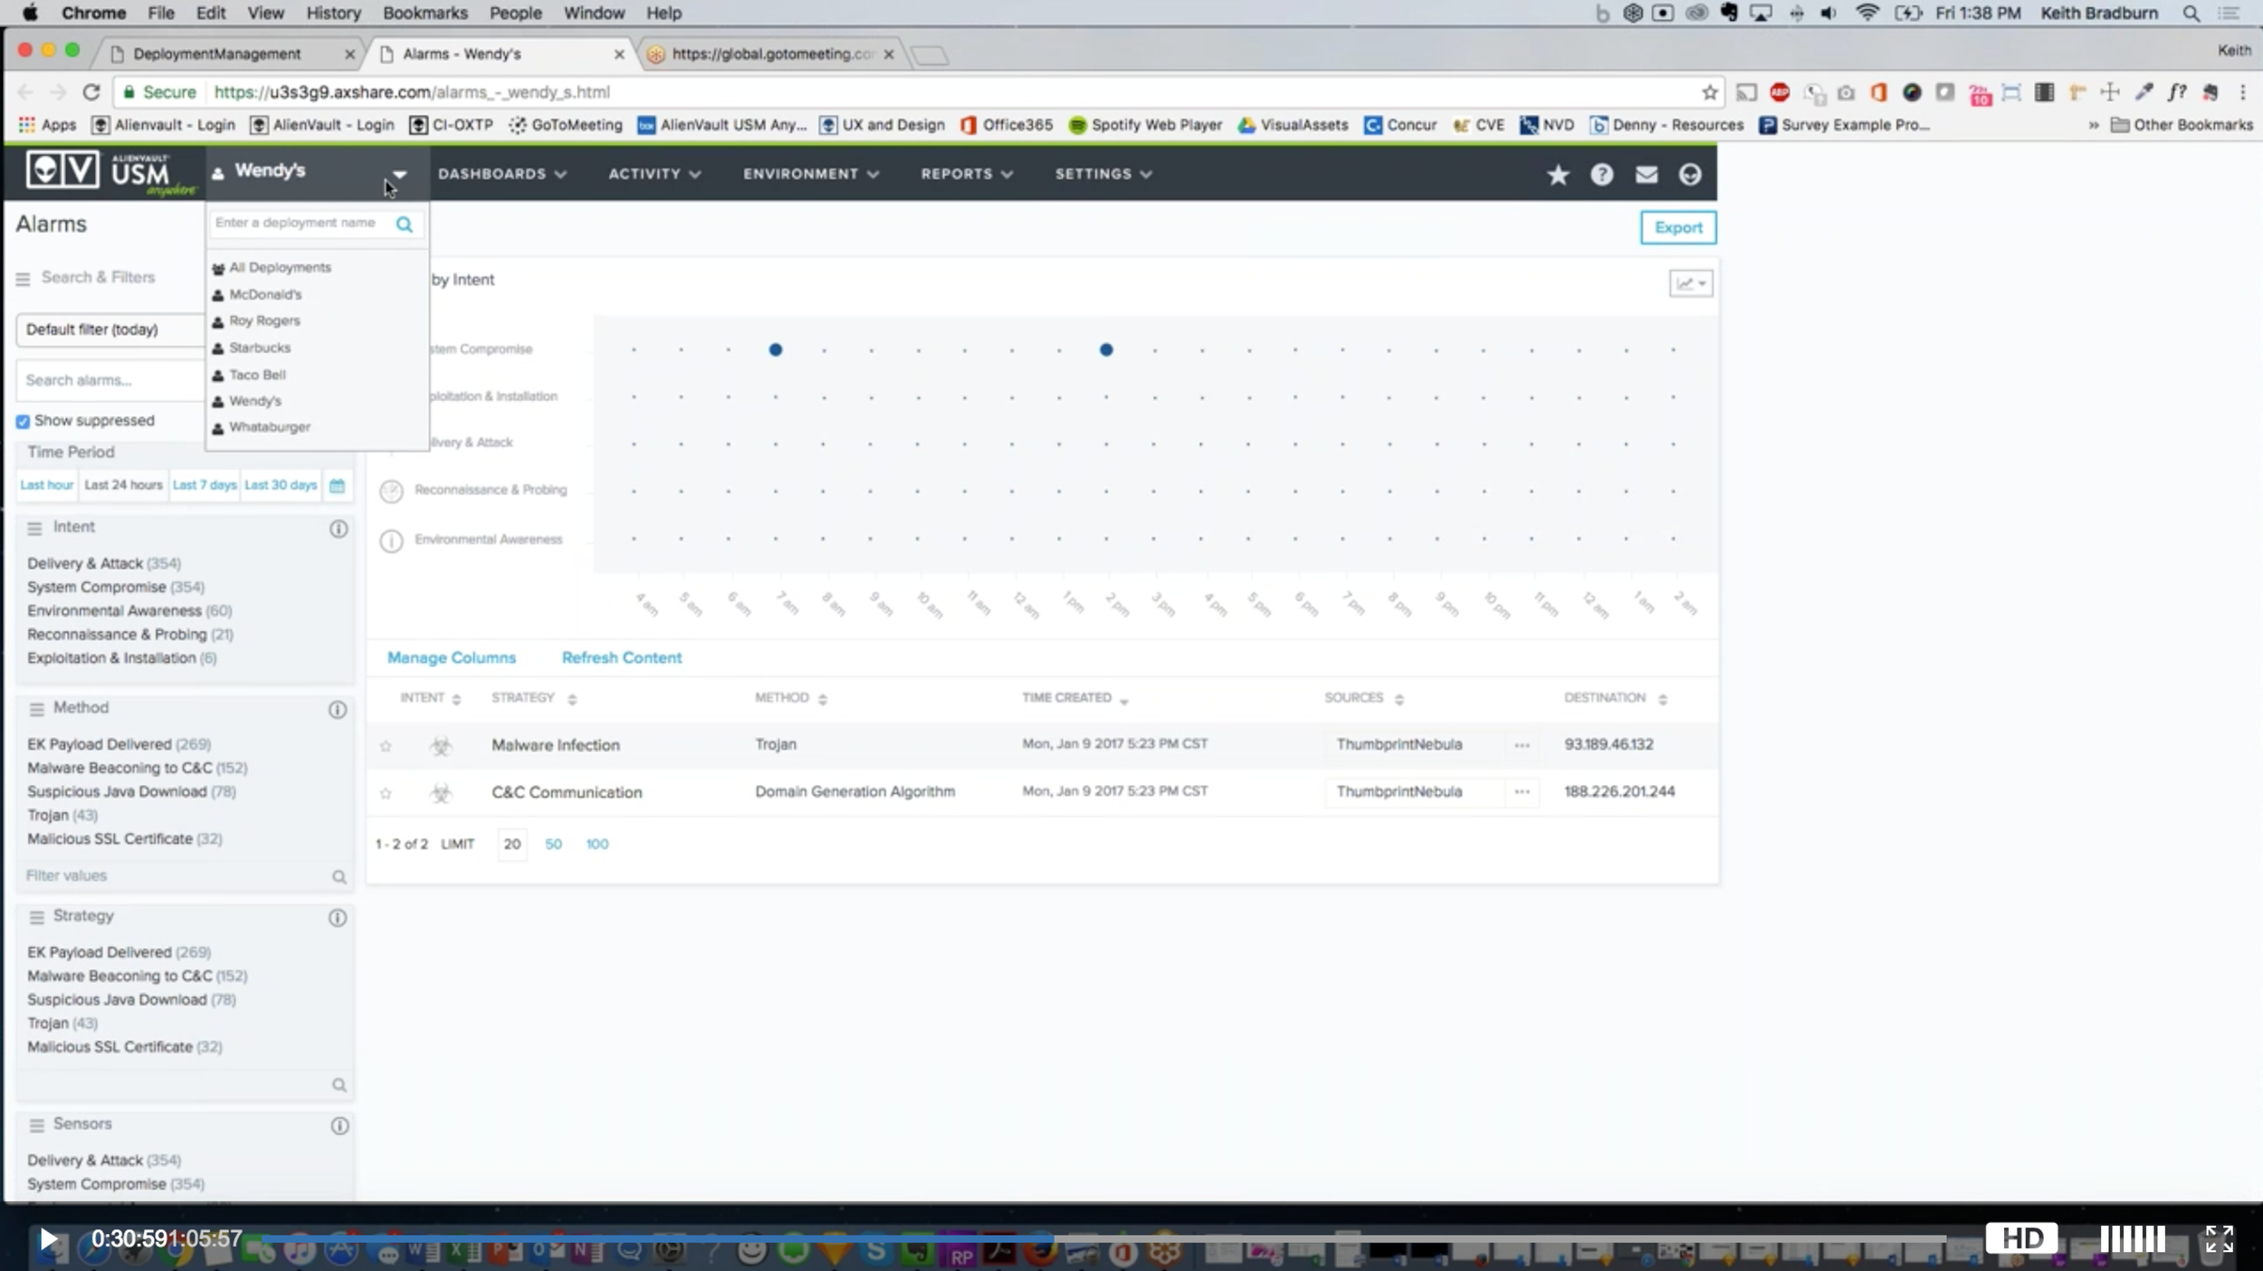Star the C&C Communication alarm row
Screen dimensions: 2263x1271
(386, 793)
